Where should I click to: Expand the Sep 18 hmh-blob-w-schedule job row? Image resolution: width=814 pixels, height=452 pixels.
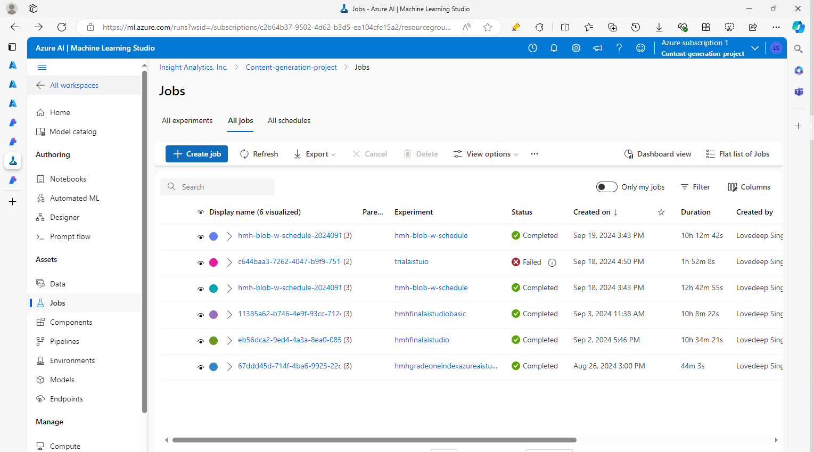point(229,289)
